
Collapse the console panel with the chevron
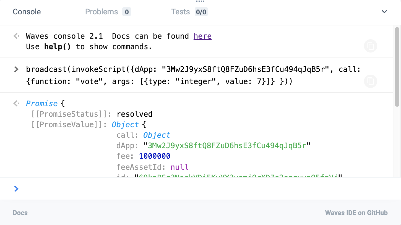pos(384,12)
